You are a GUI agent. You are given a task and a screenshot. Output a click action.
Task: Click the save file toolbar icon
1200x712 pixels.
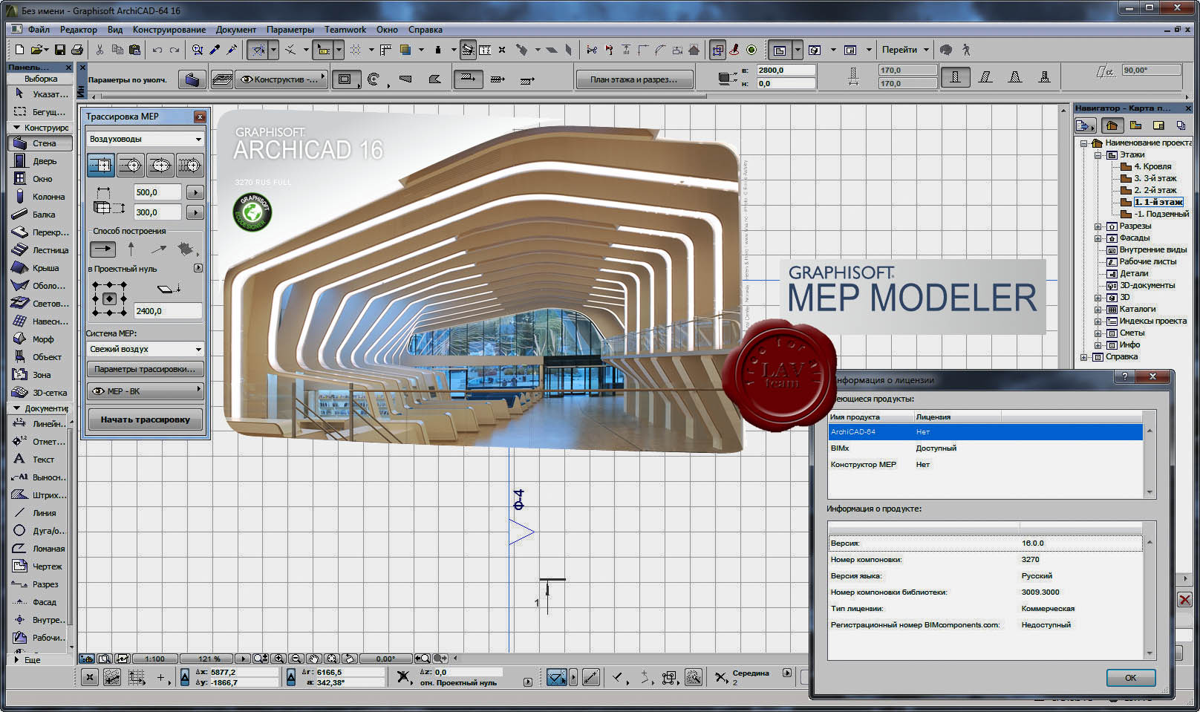pos(60,50)
